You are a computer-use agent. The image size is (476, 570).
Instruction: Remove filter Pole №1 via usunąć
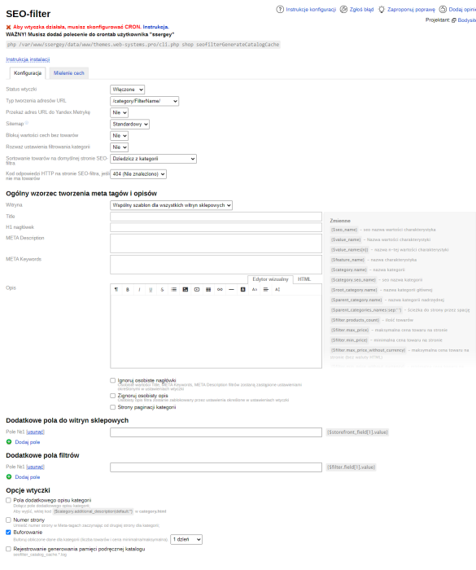tap(35, 467)
